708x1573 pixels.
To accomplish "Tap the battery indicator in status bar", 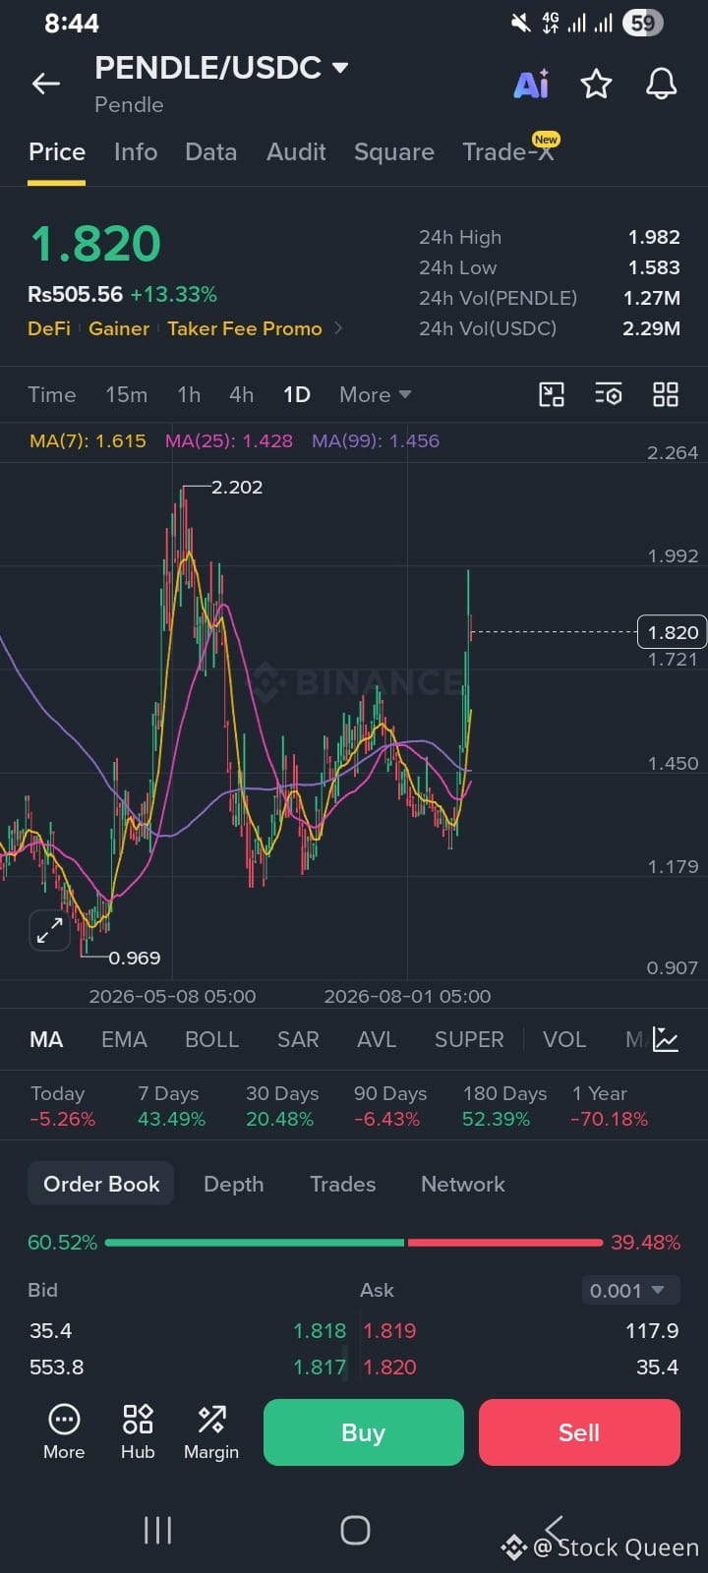I will pyautogui.click(x=643, y=23).
